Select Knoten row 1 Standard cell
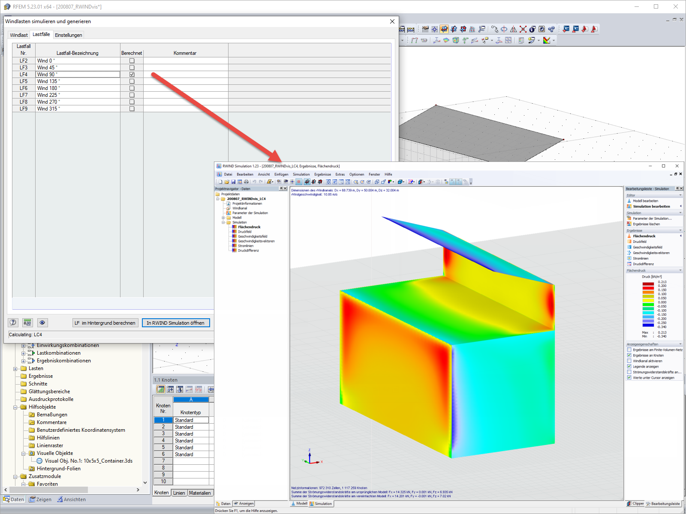This screenshot has width=686, height=514. point(191,420)
